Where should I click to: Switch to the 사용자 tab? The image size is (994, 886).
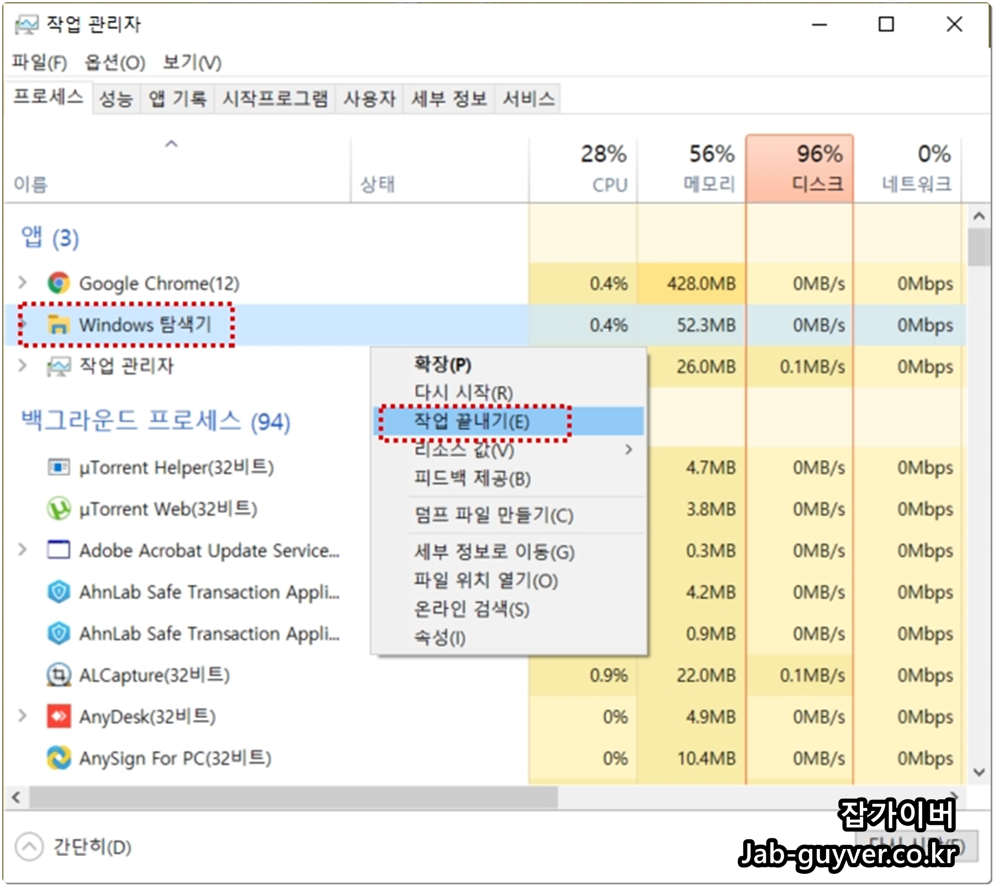[x=369, y=99]
